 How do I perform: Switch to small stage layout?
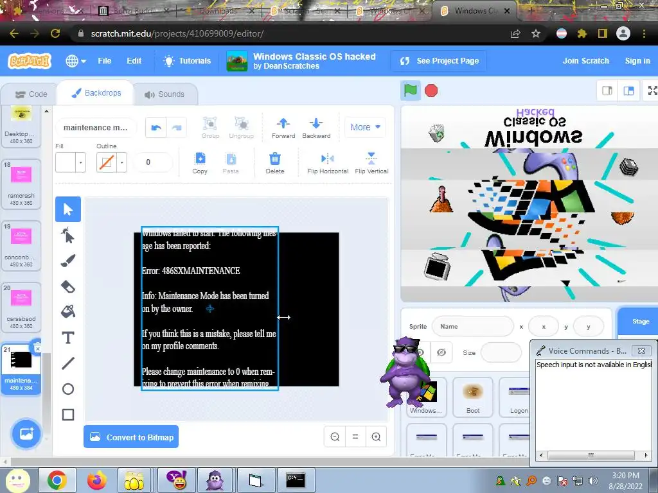[607, 91]
